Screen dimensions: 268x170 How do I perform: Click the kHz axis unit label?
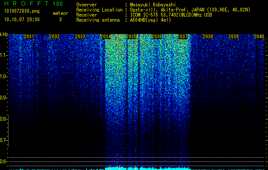point(4,34)
